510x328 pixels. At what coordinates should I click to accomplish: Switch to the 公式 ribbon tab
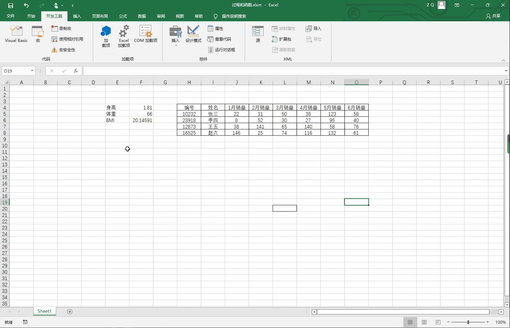coord(123,16)
